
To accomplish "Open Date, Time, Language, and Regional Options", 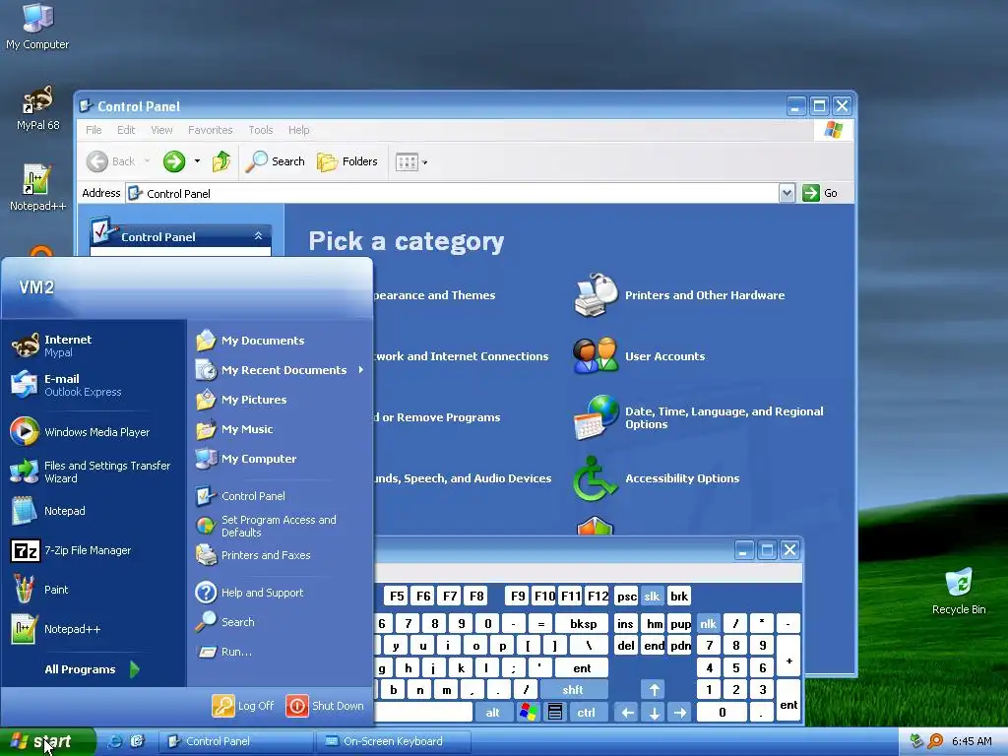I will (698, 417).
